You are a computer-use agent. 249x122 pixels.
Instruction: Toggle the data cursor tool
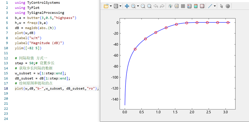[x=170, y=6]
